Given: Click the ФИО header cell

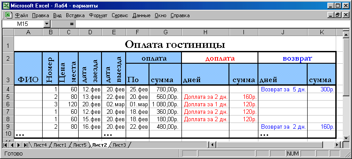Looking at the screenshot, I should tap(28, 69).
